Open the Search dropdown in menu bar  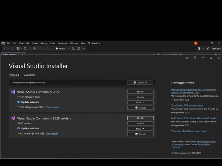(94, 43)
